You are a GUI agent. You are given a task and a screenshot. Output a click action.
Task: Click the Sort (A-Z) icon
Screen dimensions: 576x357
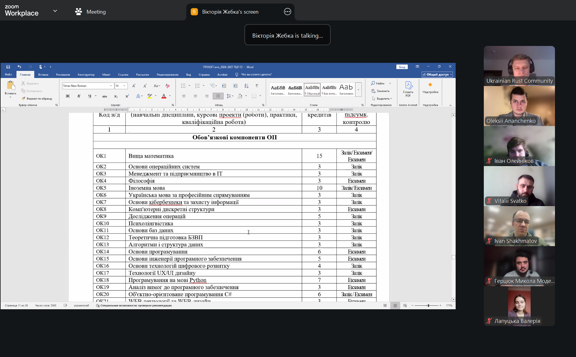(246, 86)
